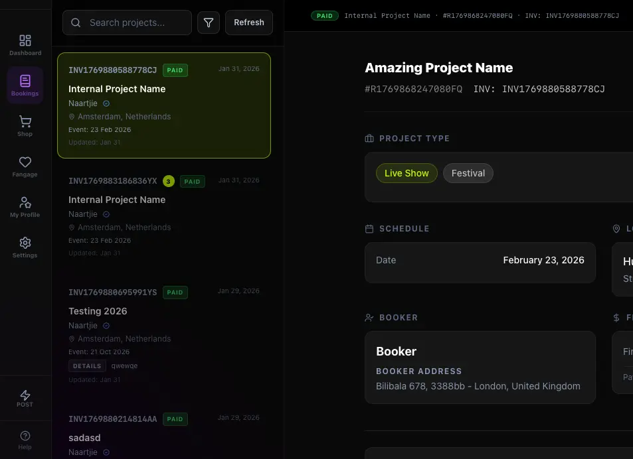
Task: Click location pin in Testing 2026 card
Action: [x=72, y=339]
